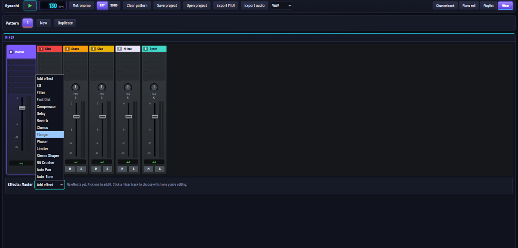Click the Synth volume fader handle

(x=155, y=116)
